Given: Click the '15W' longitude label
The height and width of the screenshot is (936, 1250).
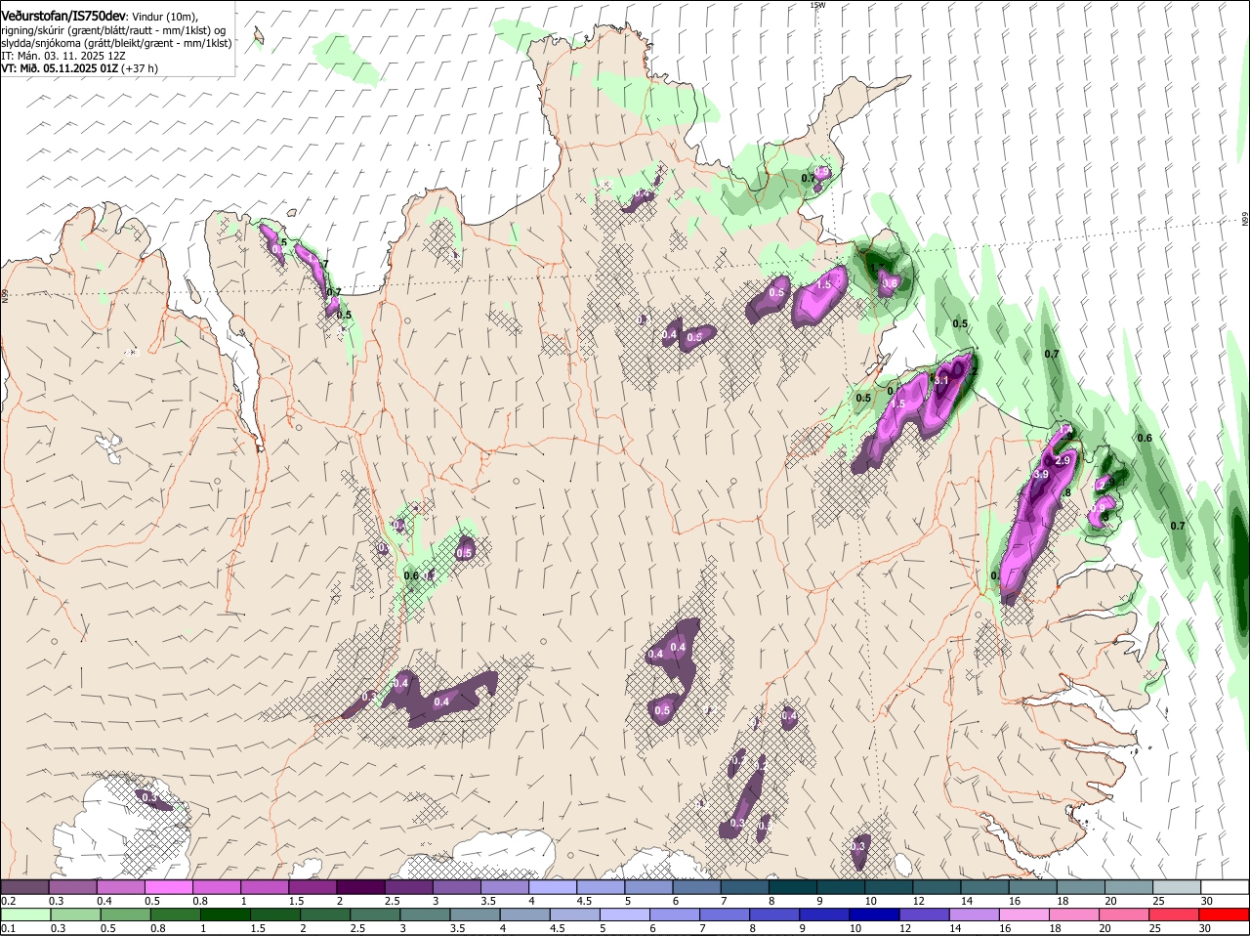Looking at the screenshot, I should [817, 5].
